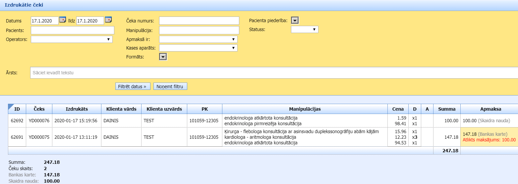Click the Filtrēt datus button
The height and width of the screenshot is (184, 518).
coord(133,87)
